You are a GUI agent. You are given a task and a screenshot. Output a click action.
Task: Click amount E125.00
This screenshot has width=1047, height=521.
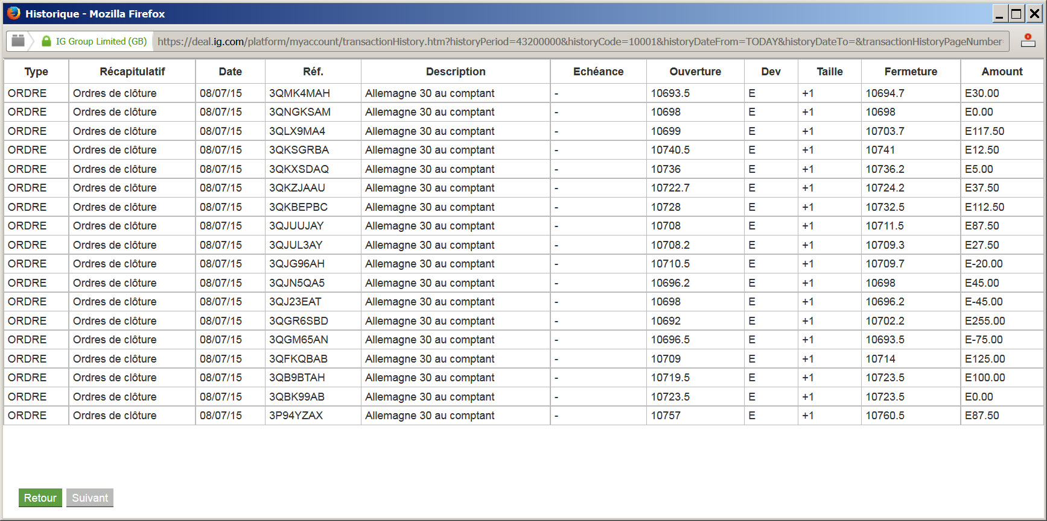tap(985, 359)
